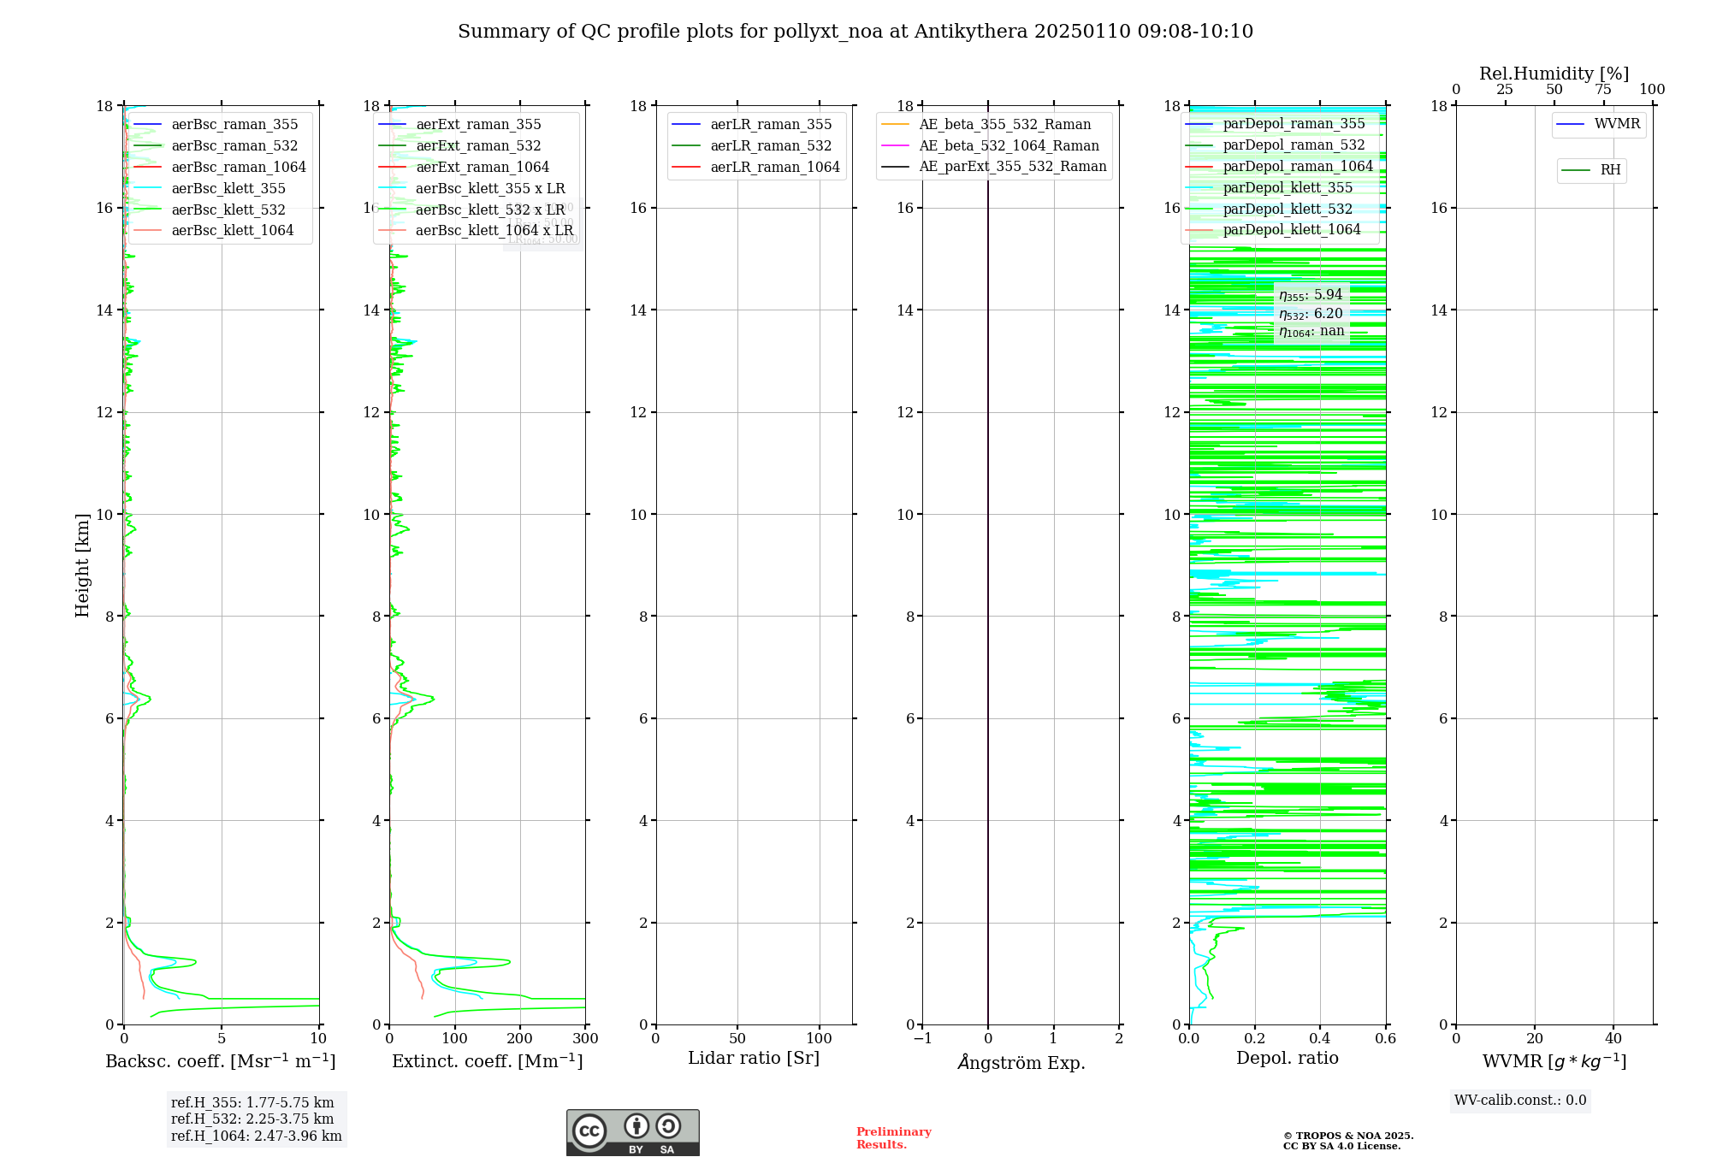Click the WVMR legend entry

pos(1599,125)
